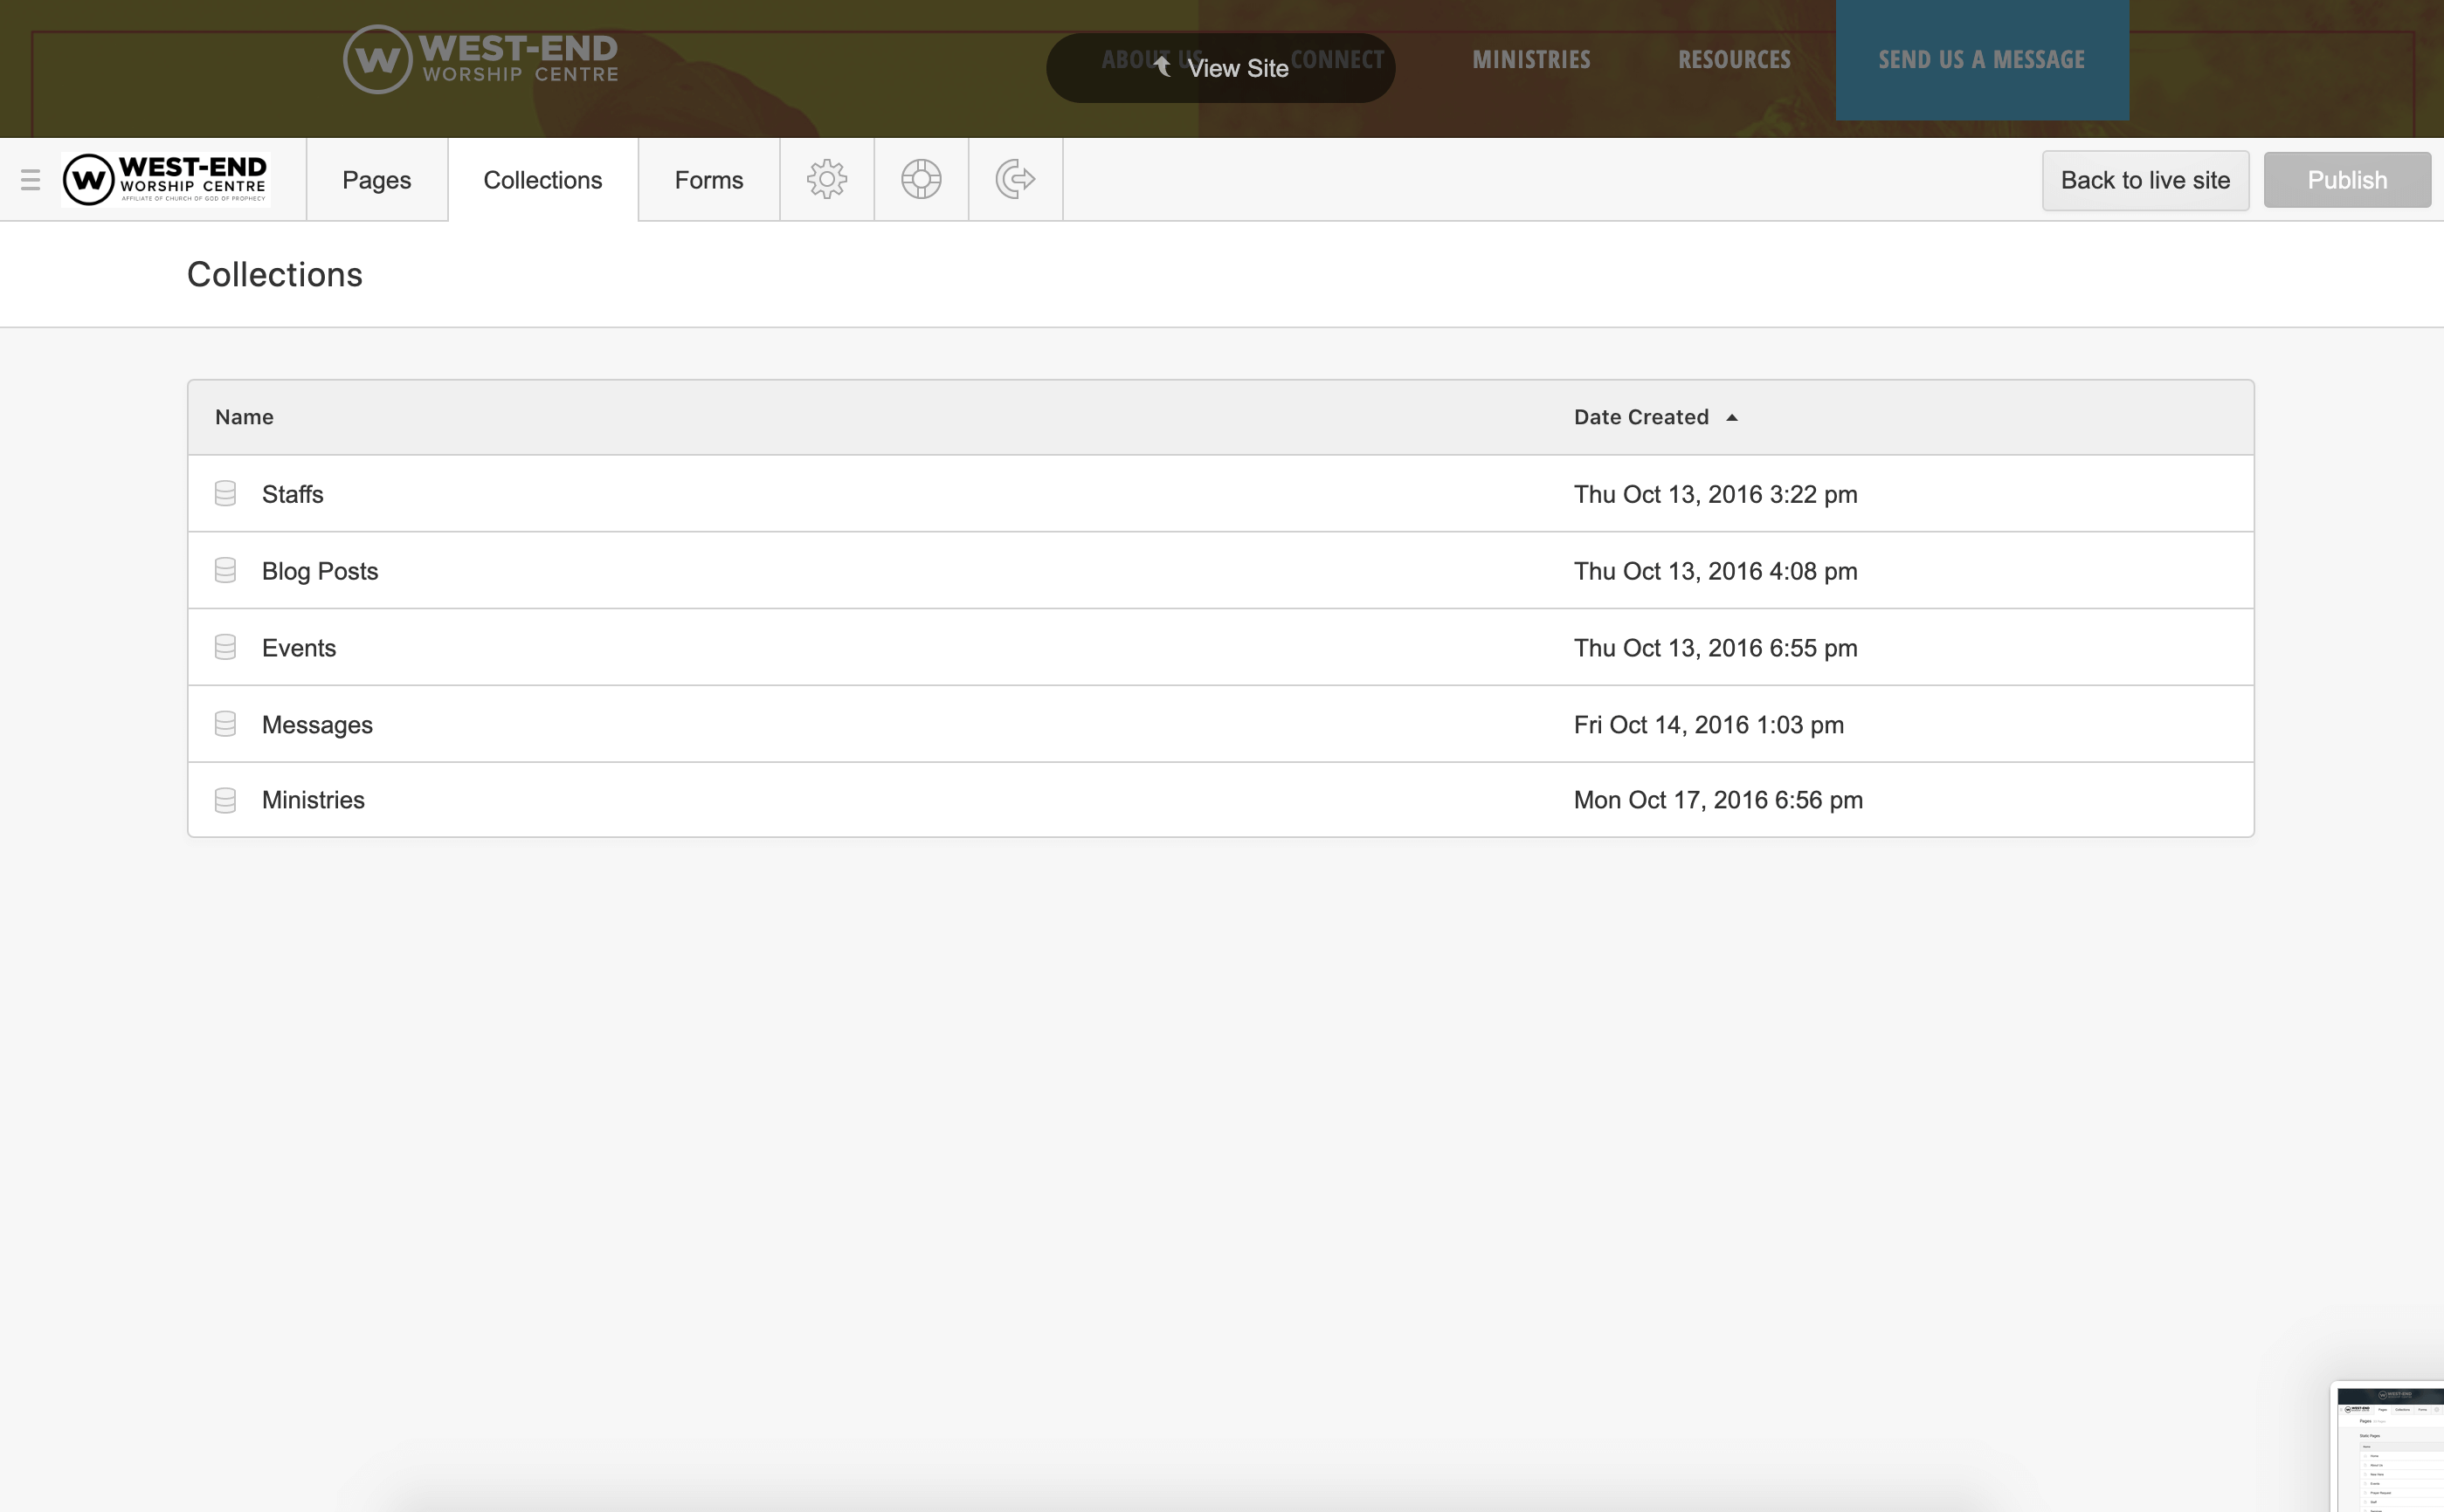
Task: Click the header West-End Worship Centre site logo
Action: [x=480, y=59]
